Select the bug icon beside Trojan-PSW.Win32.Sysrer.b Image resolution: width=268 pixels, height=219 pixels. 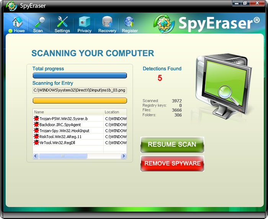click(x=36, y=118)
